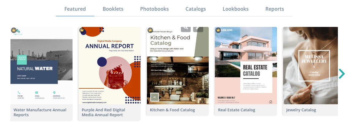Switch to the Booklets tab
Screen dimensions: 348x122
pyautogui.click(x=113, y=9)
